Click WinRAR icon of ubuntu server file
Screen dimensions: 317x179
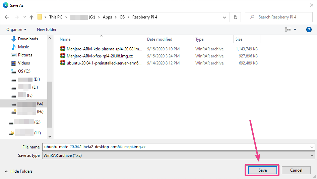pyautogui.click(x=62, y=63)
